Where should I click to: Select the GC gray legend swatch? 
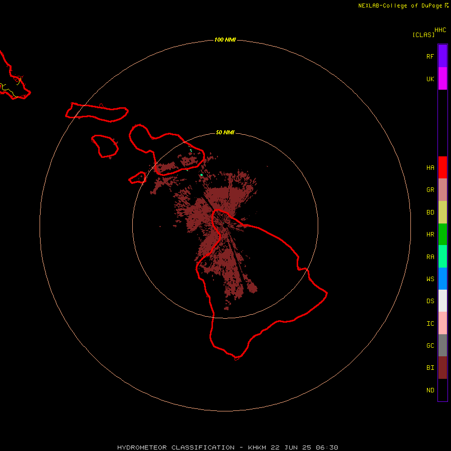[442, 345]
